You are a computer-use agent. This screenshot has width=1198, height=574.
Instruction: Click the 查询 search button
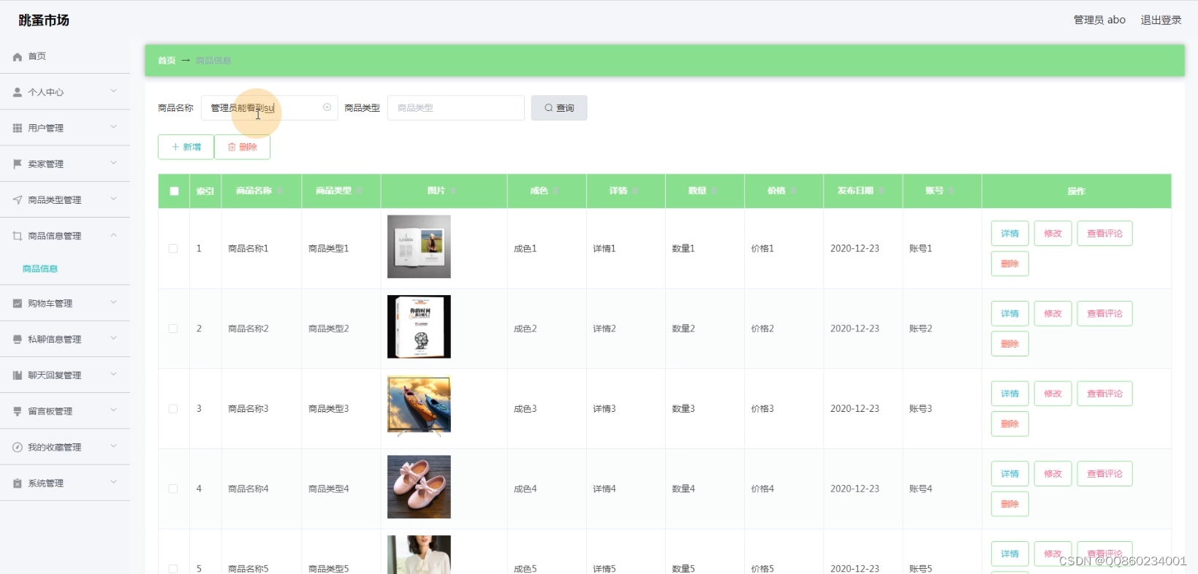click(559, 108)
